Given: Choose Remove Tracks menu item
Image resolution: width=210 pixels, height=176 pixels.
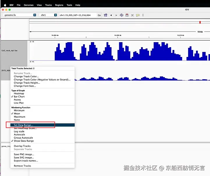Looking at the screenshot, I should (x=43, y=166).
